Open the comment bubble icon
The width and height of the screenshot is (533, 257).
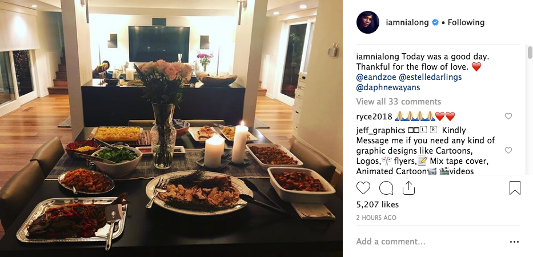386,188
